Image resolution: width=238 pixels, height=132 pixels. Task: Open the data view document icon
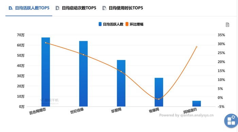(227, 24)
